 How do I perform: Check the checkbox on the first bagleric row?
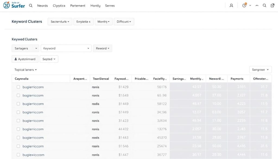(x=18, y=87)
